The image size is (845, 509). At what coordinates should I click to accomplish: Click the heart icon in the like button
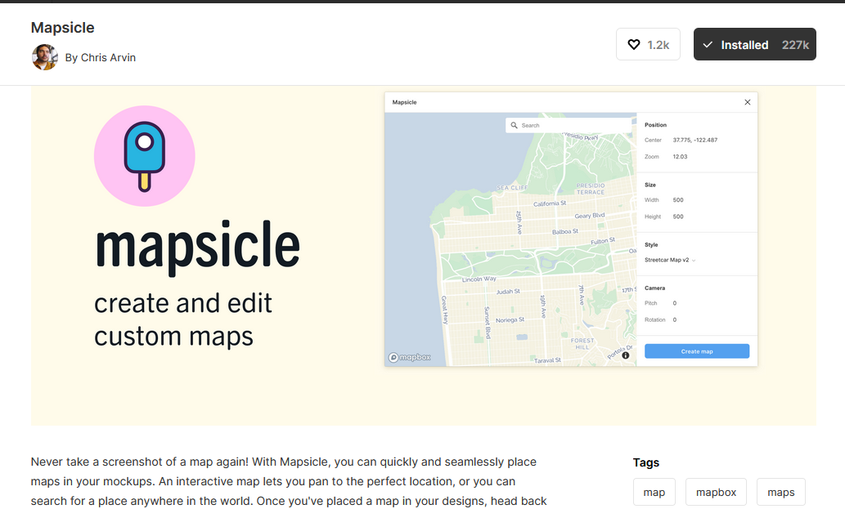634,44
